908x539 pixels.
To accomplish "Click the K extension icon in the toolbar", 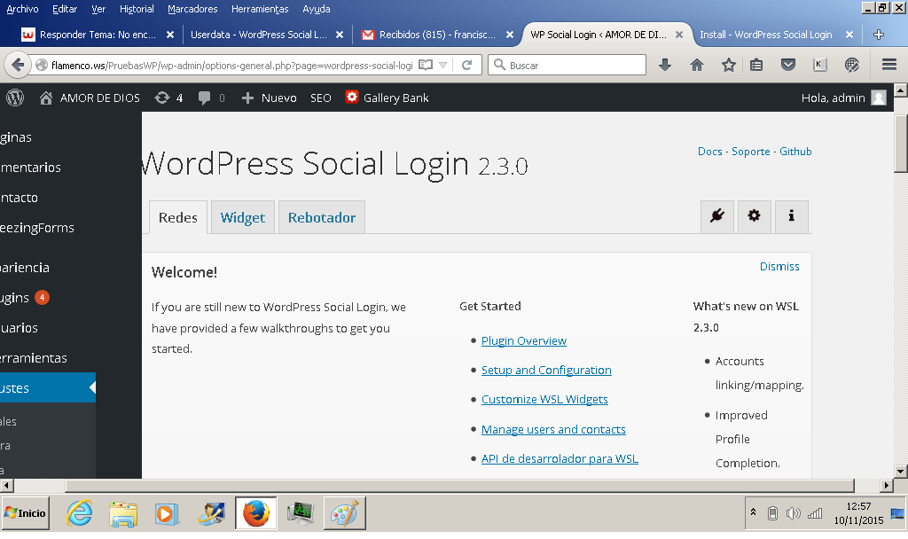I will (x=820, y=65).
